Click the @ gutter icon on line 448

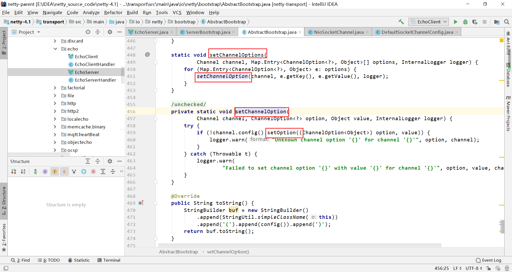[x=147, y=55]
